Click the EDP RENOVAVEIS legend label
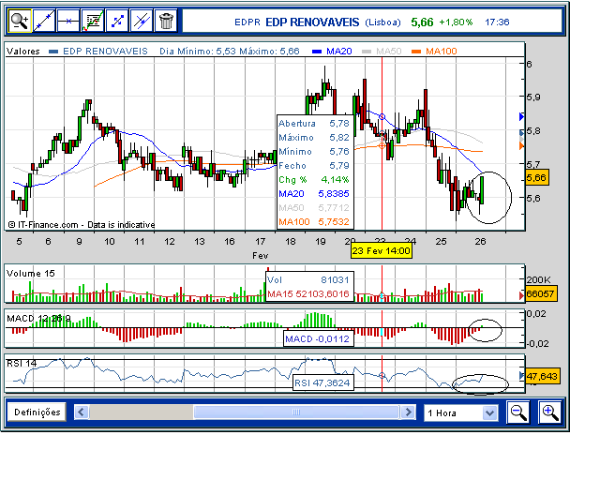 tap(105, 52)
